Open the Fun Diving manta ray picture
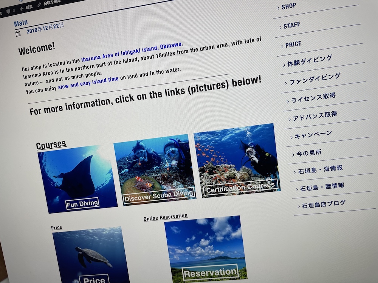Viewport: 378px width, 283px height. [77, 179]
